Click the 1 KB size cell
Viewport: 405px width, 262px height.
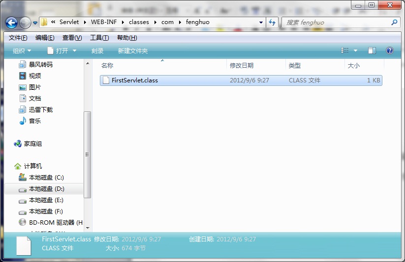[374, 80]
